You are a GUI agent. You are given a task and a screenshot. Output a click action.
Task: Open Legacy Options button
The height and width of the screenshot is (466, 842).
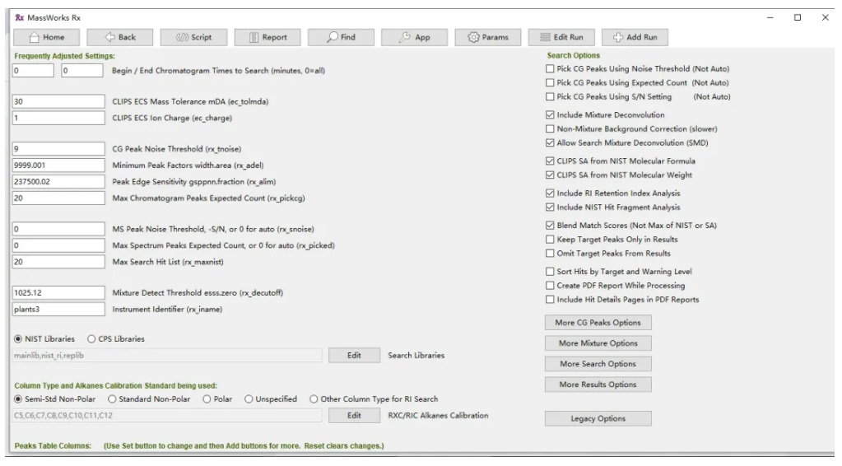coord(598,418)
